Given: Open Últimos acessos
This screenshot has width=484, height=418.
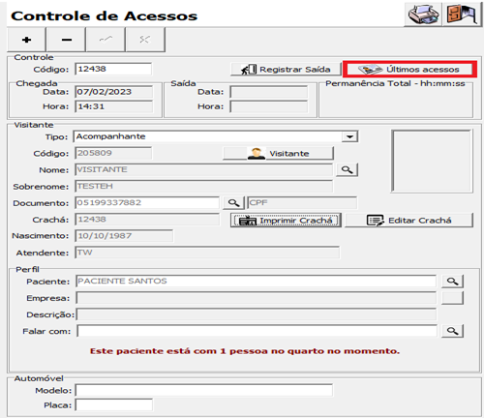Looking at the screenshot, I should pos(409,70).
